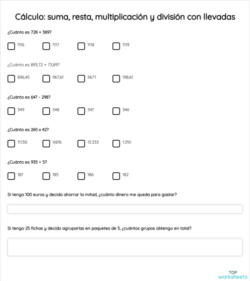Viewport: 250px width, 281px height.
Task: Check the box beside 348
Action: coord(46,111)
